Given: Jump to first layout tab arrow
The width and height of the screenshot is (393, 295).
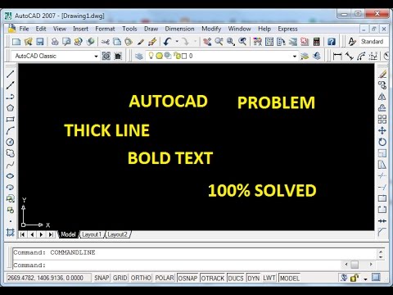Looking at the screenshot, I should click(23, 234).
